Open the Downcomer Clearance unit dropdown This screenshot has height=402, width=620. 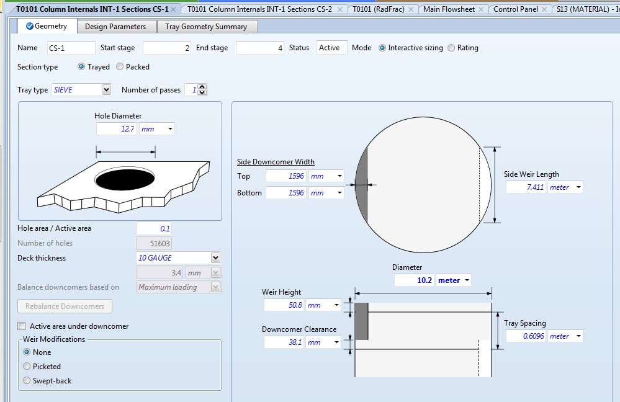point(336,342)
